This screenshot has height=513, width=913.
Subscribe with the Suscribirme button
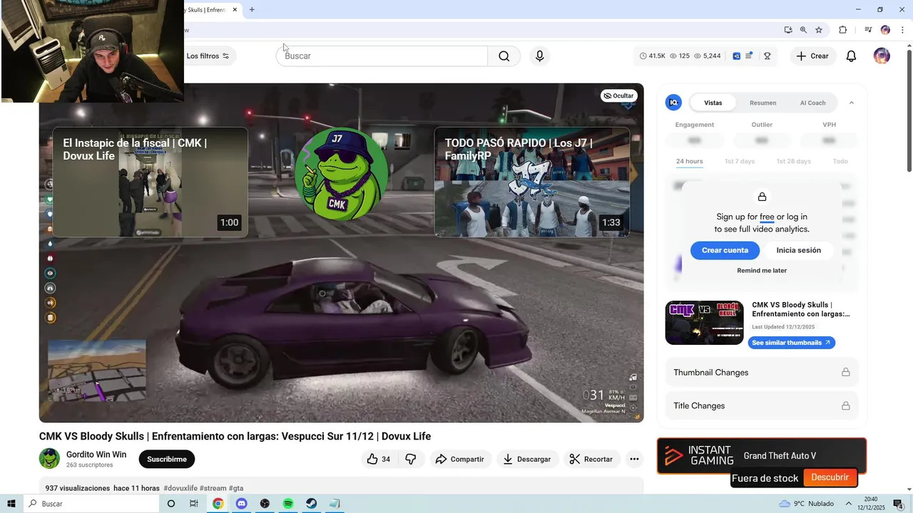tap(167, 460)
